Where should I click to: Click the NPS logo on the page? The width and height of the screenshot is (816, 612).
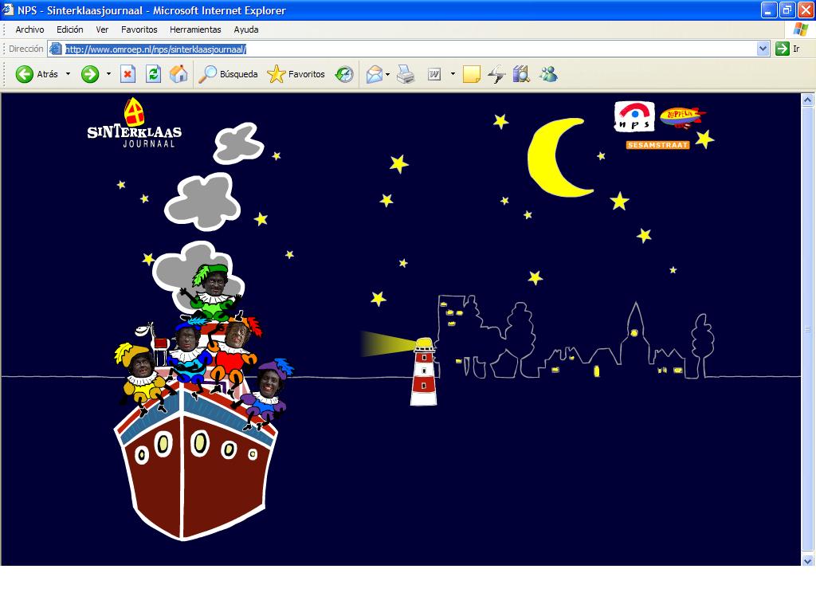coord(634,116)
